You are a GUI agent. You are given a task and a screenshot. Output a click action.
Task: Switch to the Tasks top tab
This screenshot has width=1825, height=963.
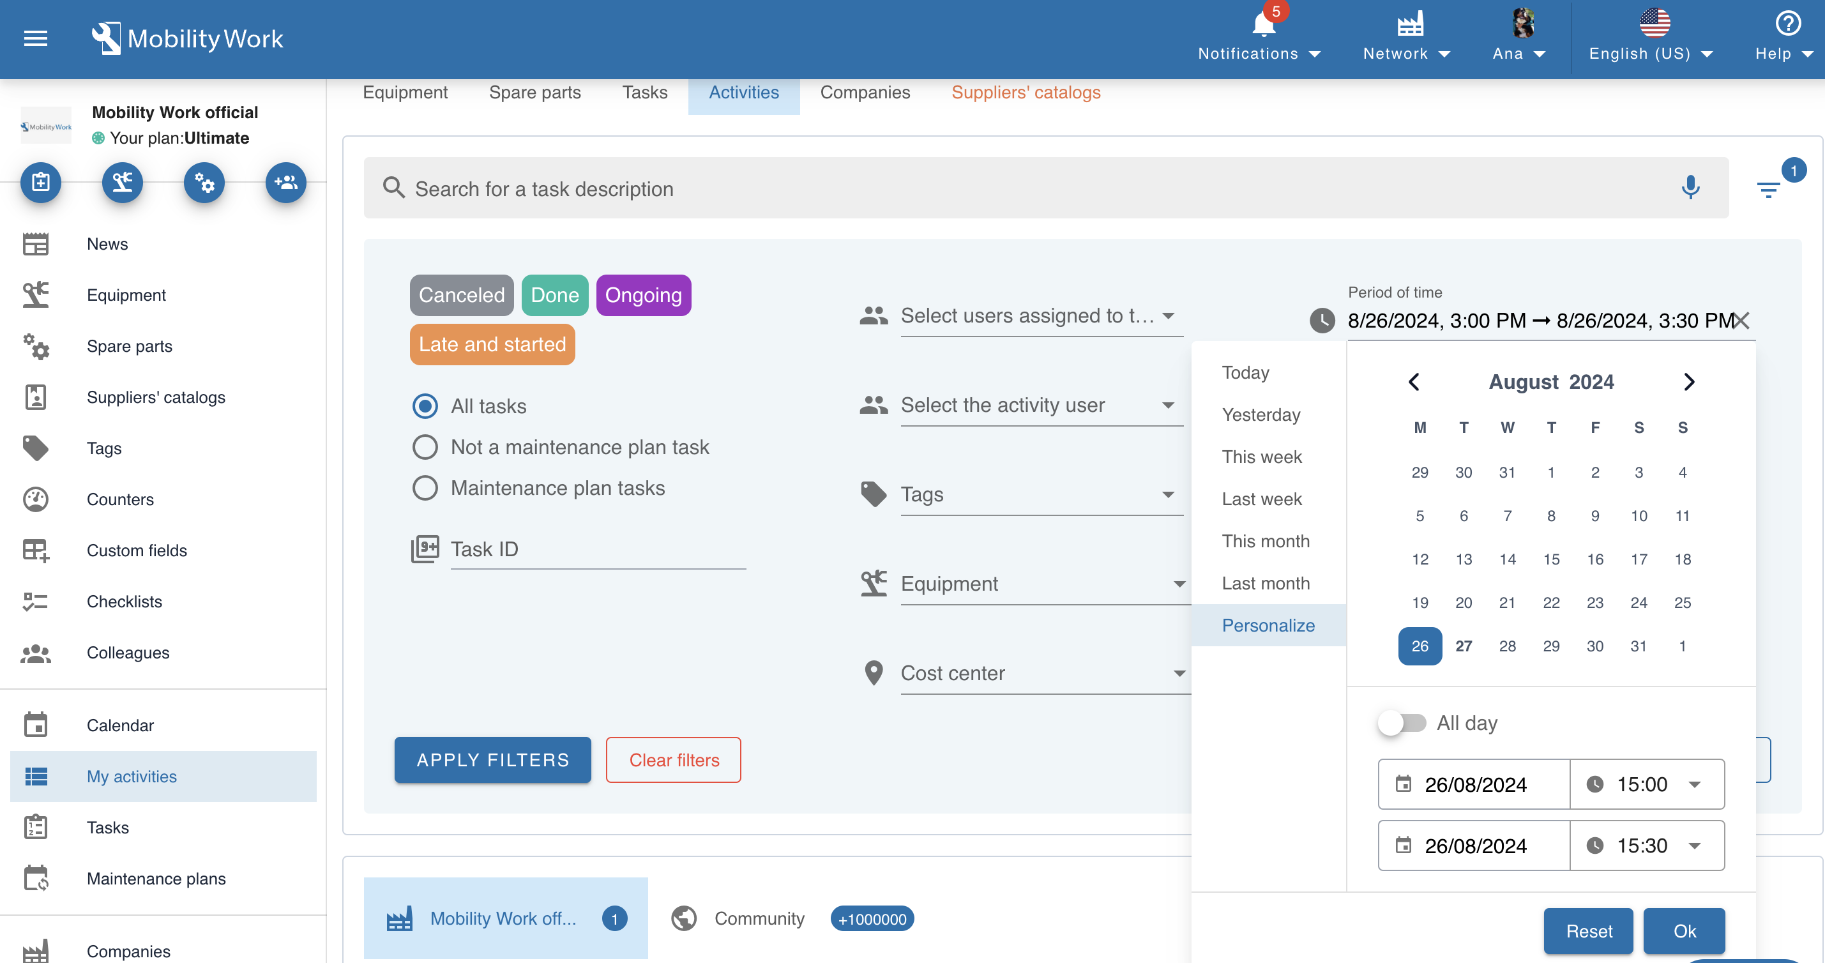[x=645, y=92]
